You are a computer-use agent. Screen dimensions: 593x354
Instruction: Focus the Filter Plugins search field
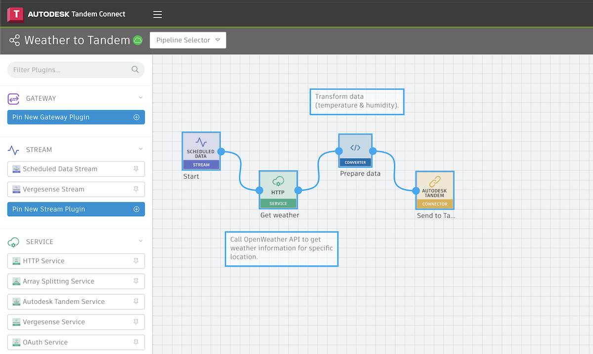(76, 70)
